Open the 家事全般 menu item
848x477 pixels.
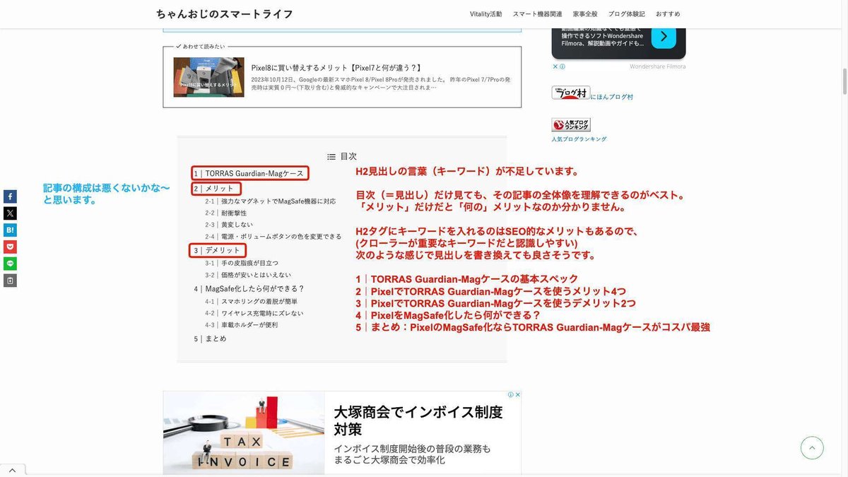tap(585, 14)
